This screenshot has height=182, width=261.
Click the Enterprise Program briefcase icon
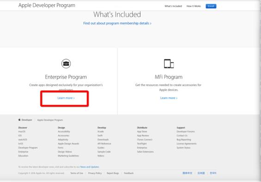click(66, 63)
